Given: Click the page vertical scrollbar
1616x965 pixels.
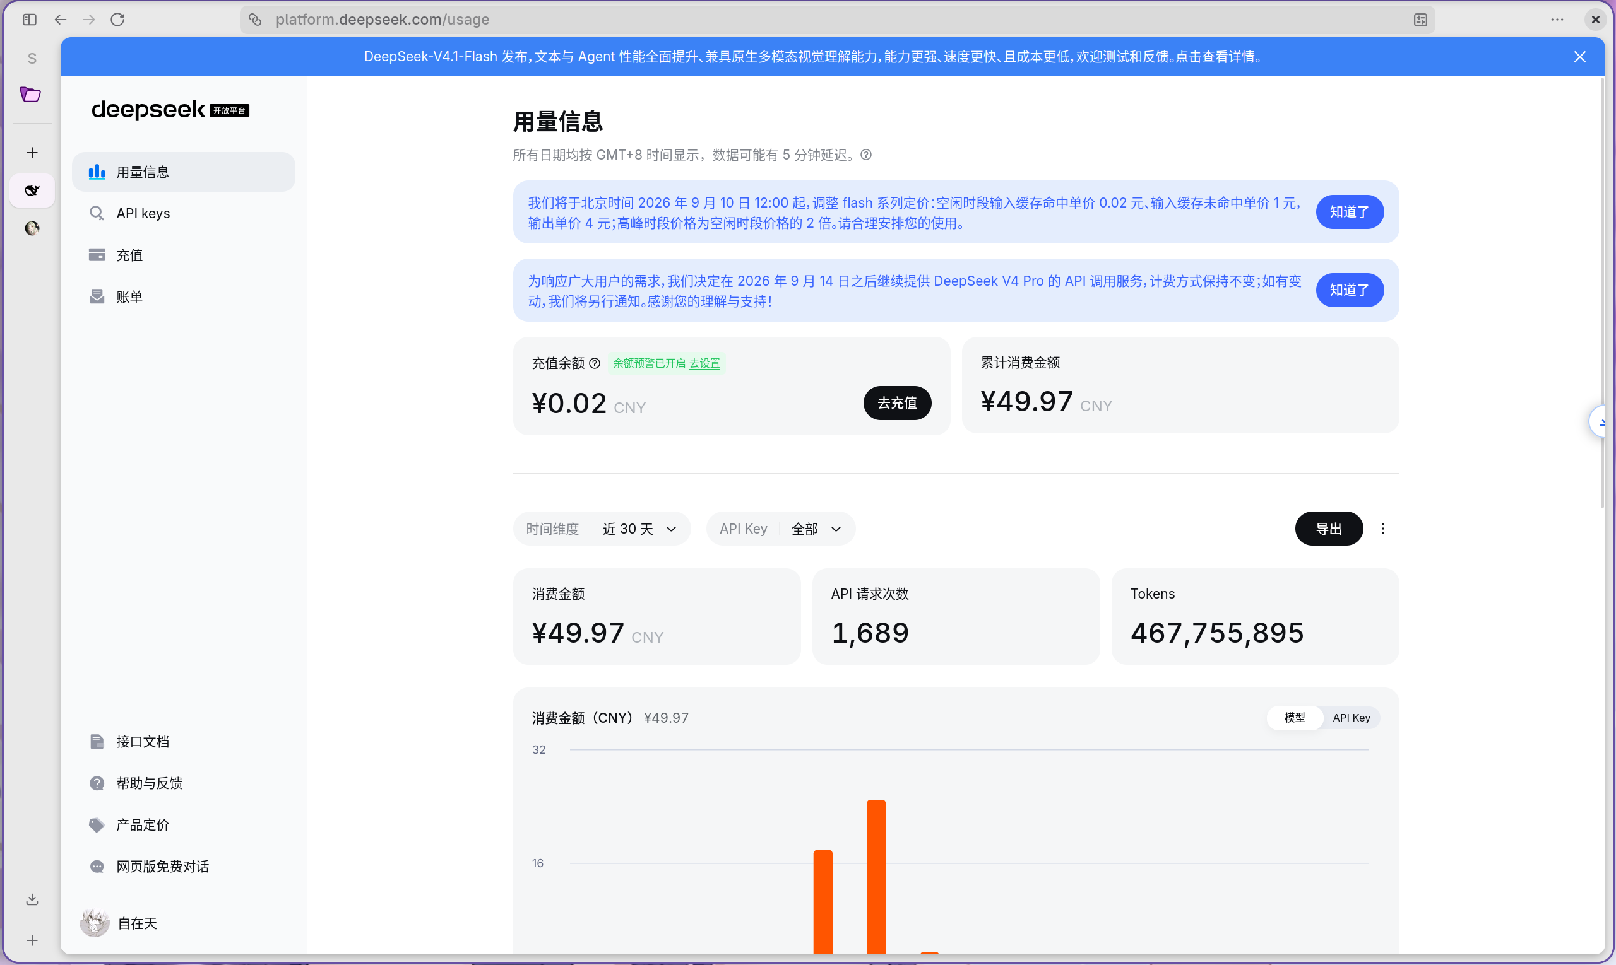Looking at the screenshot, I should coord(1602,293).
